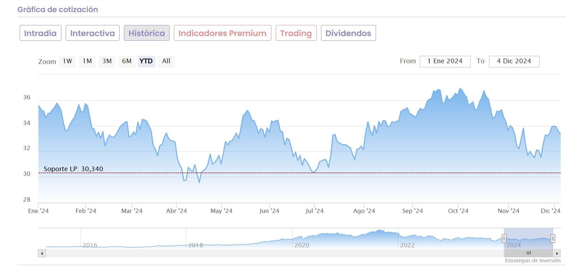Open the Trading section
This screenshot has width=581, height=268.
(x=296, y=33)
